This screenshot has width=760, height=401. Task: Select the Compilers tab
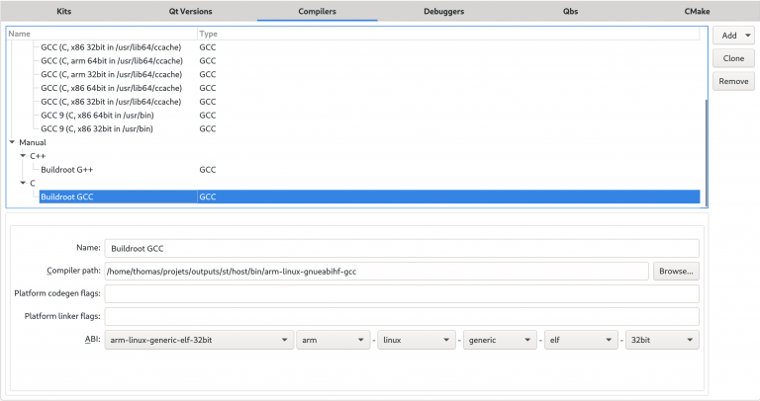click(x=317, y=11)
